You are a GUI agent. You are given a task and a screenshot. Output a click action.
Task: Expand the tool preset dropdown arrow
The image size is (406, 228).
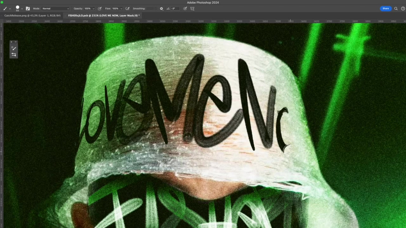tap(10, 9)
